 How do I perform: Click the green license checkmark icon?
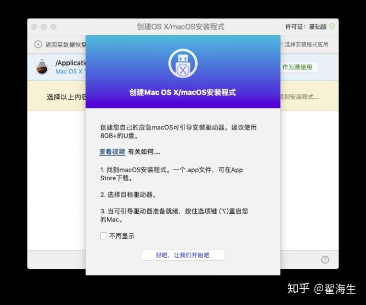[x=332, y=26]
